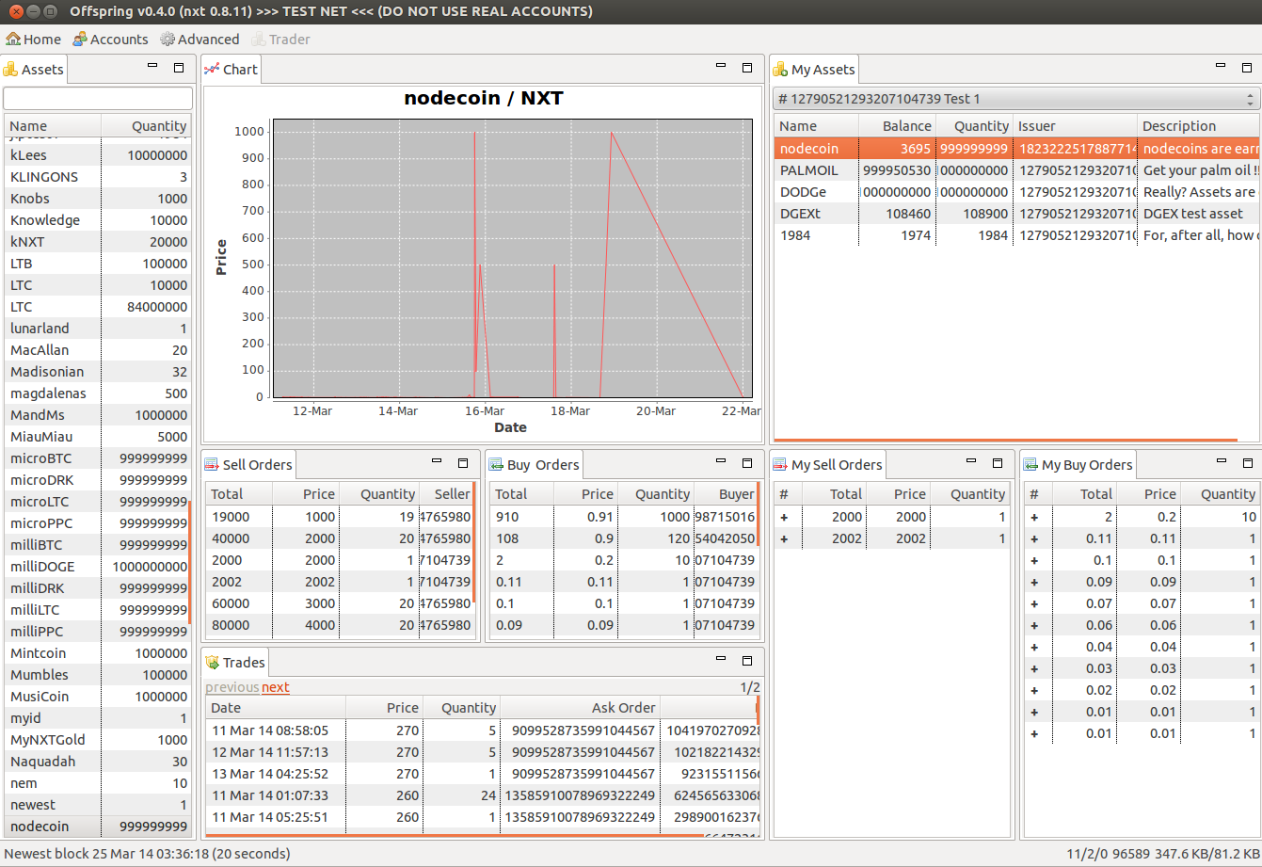Expand My Buy Orders row with price 0.07
Screen dimensions: 1262x867
coord(1034,603)
